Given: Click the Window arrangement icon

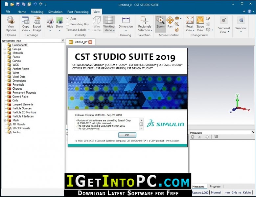Looking at the screenshot, I should [241, 21].
